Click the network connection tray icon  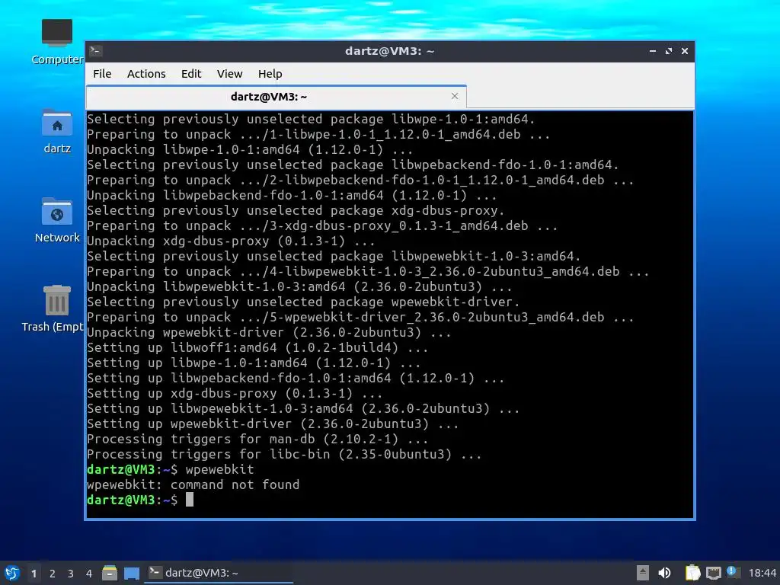pyautogui.click(x=713, y=573)
